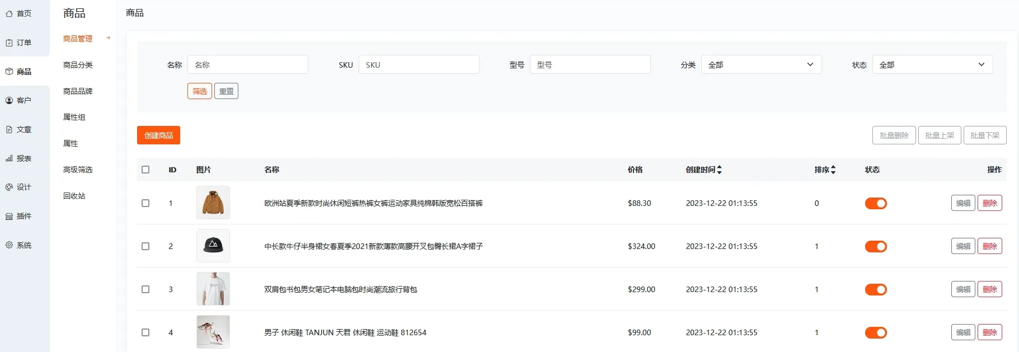1019x352 pixels.
Task: Sort by 创建时间 using its sort arrows
Action: click(x=720, y=170)
